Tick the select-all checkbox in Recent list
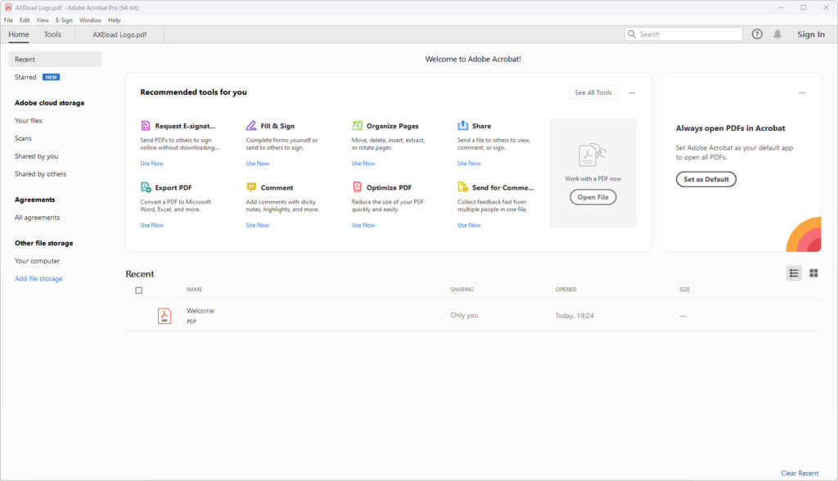The image size is (838, 481). pos(139,290)
